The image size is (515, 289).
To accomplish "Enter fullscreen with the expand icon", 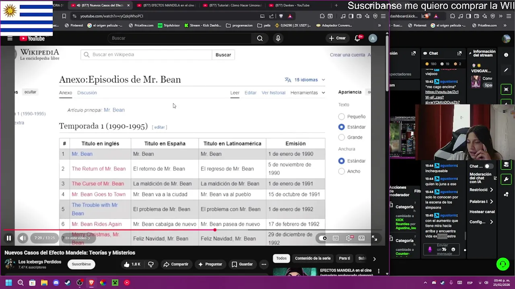I will 375,238.
